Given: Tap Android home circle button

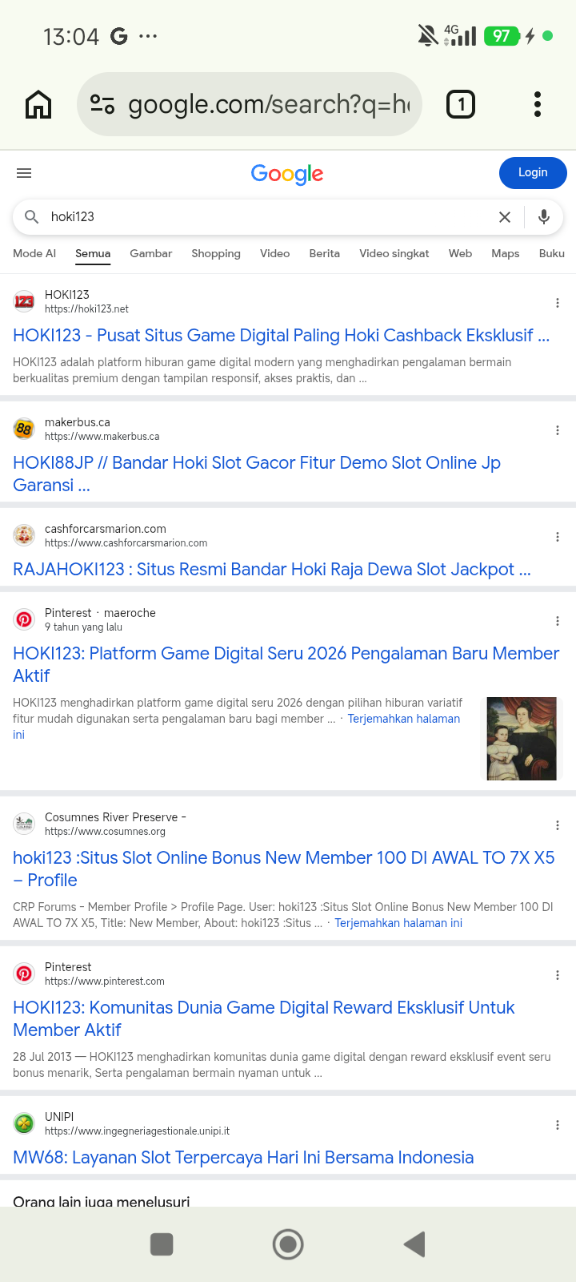Looking at the screenshot, I should [x=288, y=1244].
